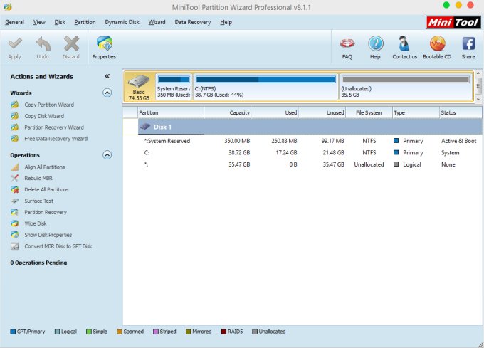Viewport: 484px width, 348px height.
Task: Open the Data Recovery menu
Action: [193, 22]
